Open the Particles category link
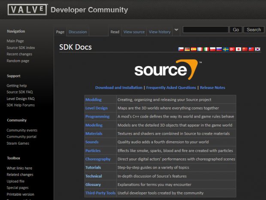The width and height of the screenshot is (266, 200). click(93, 151)
